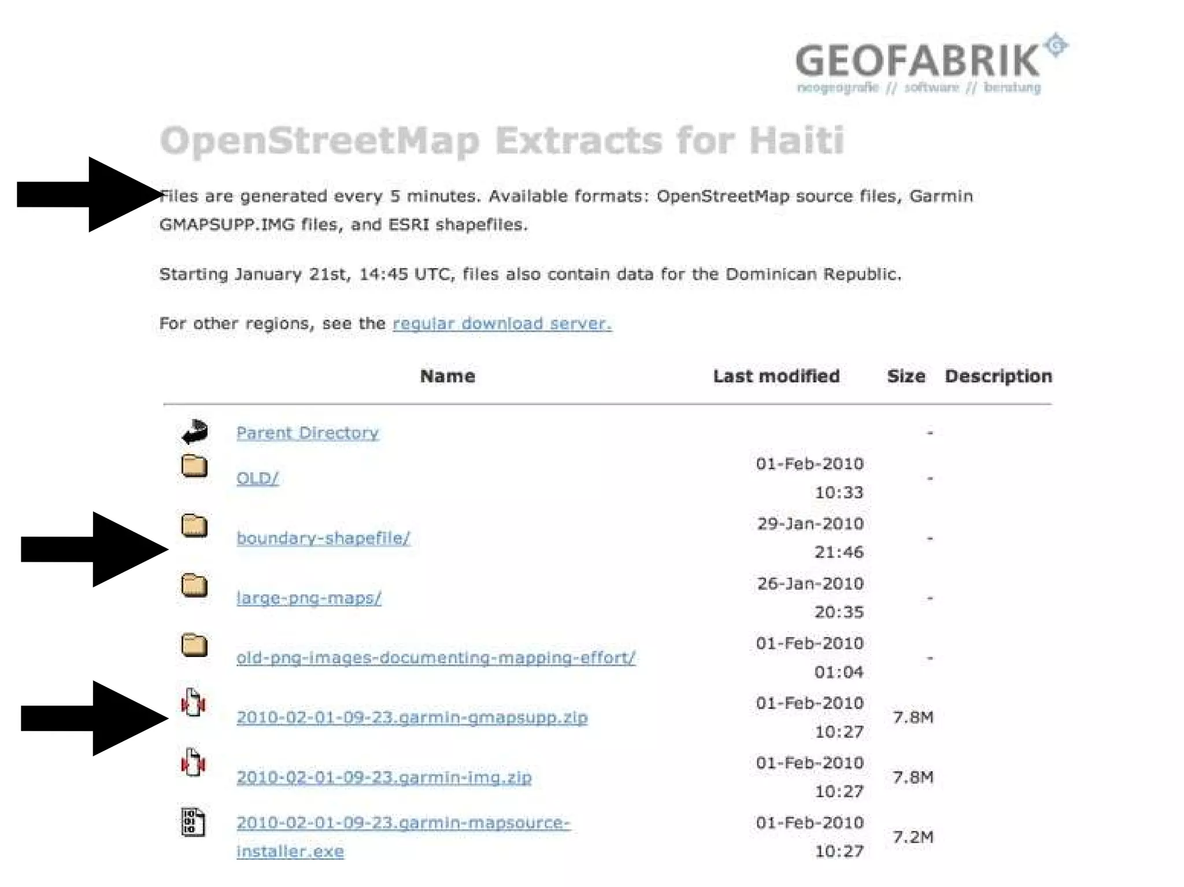Click the boundary-shapefile folder icon
1184x887 pixels.
coord(194,526)
